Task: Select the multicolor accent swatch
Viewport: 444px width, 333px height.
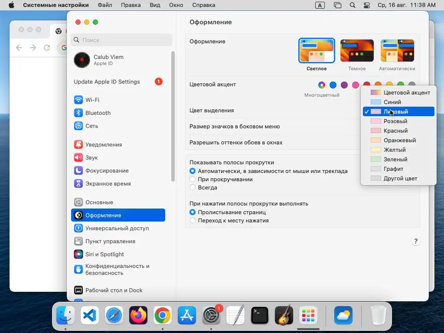Action: point(322,85)
